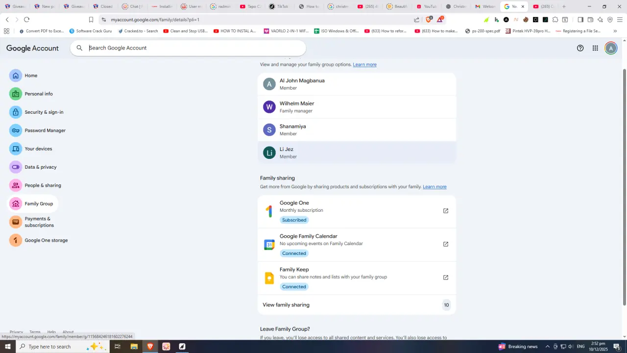Open the Google account avatar menu
This screenshot has height=353, width=627.
(x=611, y=48)
